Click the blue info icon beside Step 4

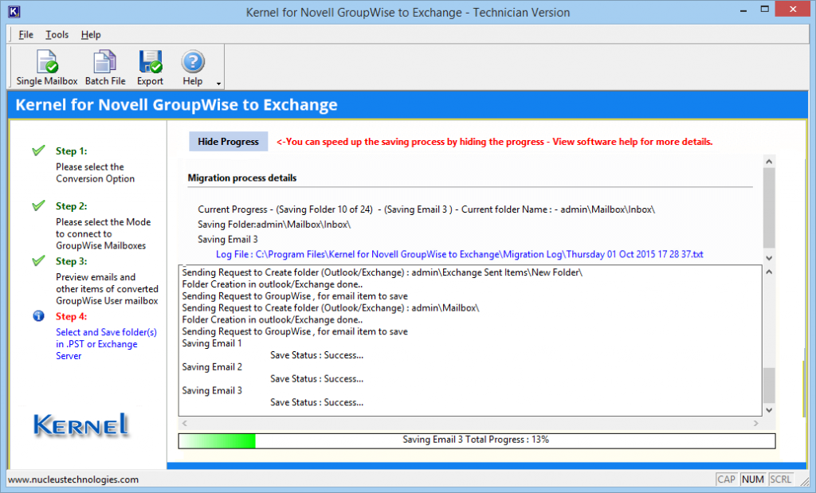[37, 315]
